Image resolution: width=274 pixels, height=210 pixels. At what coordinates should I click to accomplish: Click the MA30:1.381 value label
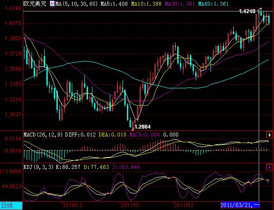coord(179,3)
